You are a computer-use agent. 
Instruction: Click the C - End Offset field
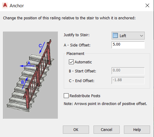[x=128, y=81]
